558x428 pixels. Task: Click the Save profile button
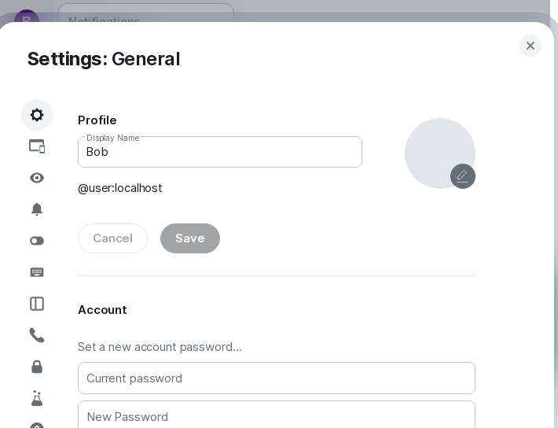[x=190, y=238]
